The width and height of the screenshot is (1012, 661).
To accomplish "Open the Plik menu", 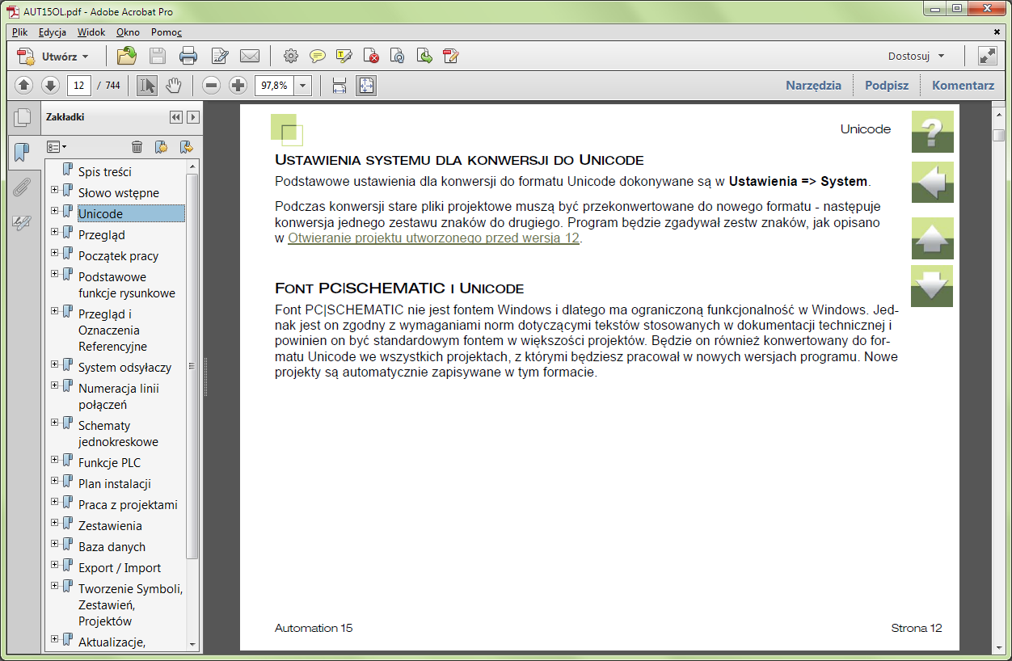I will tap(20, 32).
